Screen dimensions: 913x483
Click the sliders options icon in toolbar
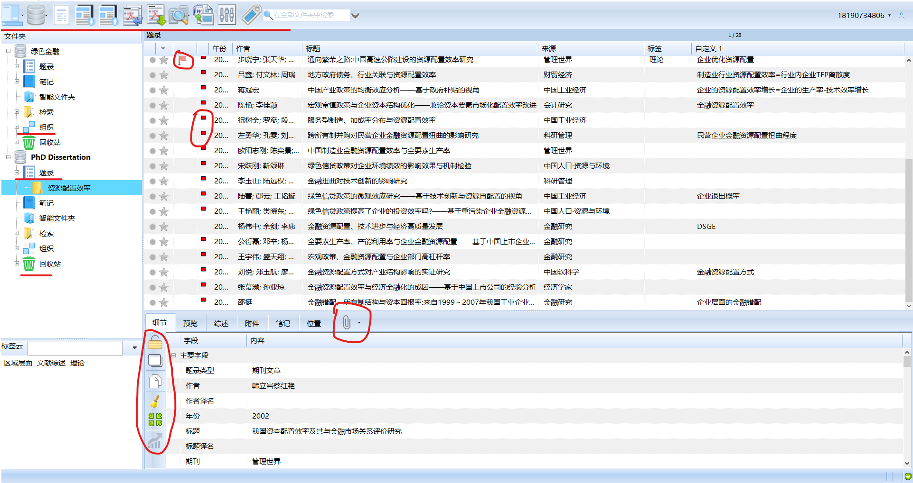coord(227,15)
